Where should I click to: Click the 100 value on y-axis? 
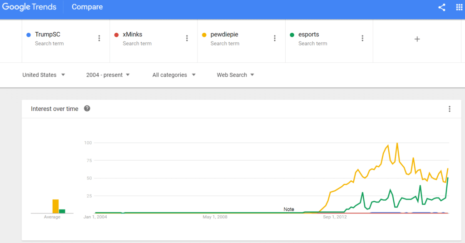point(88,143)
